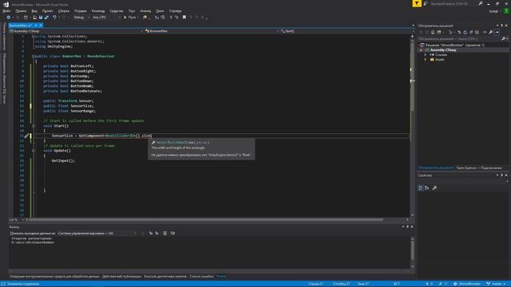This screenshot has height=287, width=511.
Task: Toggle auto-hide pin of Output panel
Action: 407,226
